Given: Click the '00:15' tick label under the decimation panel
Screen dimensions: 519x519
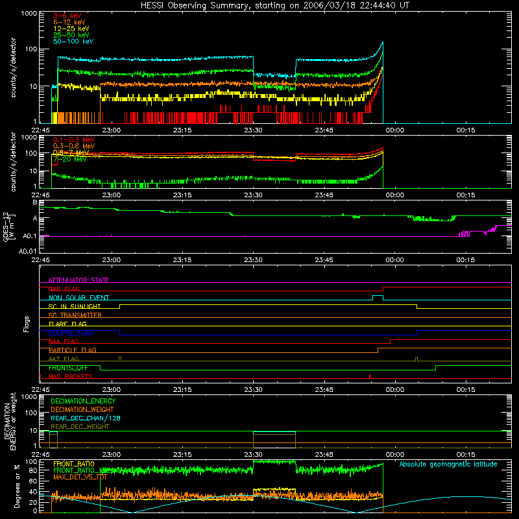Looking at the screenshot, I should point(466,455).
